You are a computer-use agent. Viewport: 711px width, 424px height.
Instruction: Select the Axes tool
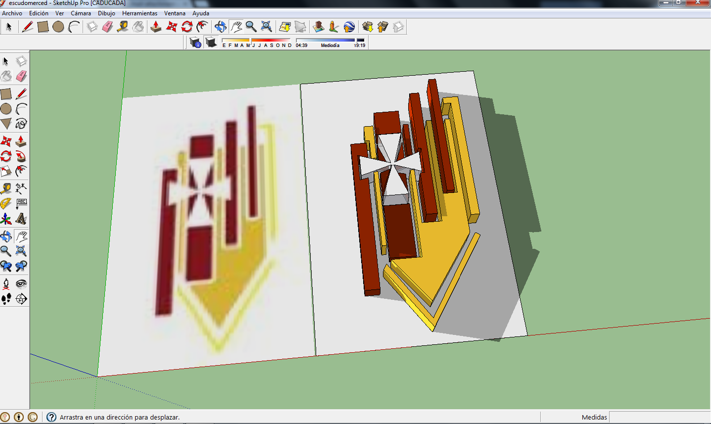[6, 219]
